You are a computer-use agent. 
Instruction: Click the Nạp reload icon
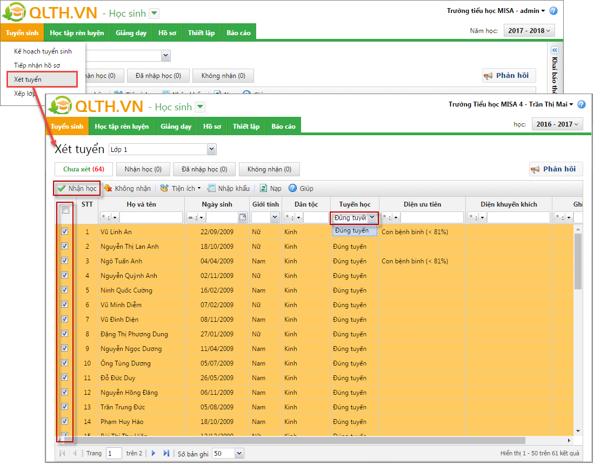click(264, 189)
